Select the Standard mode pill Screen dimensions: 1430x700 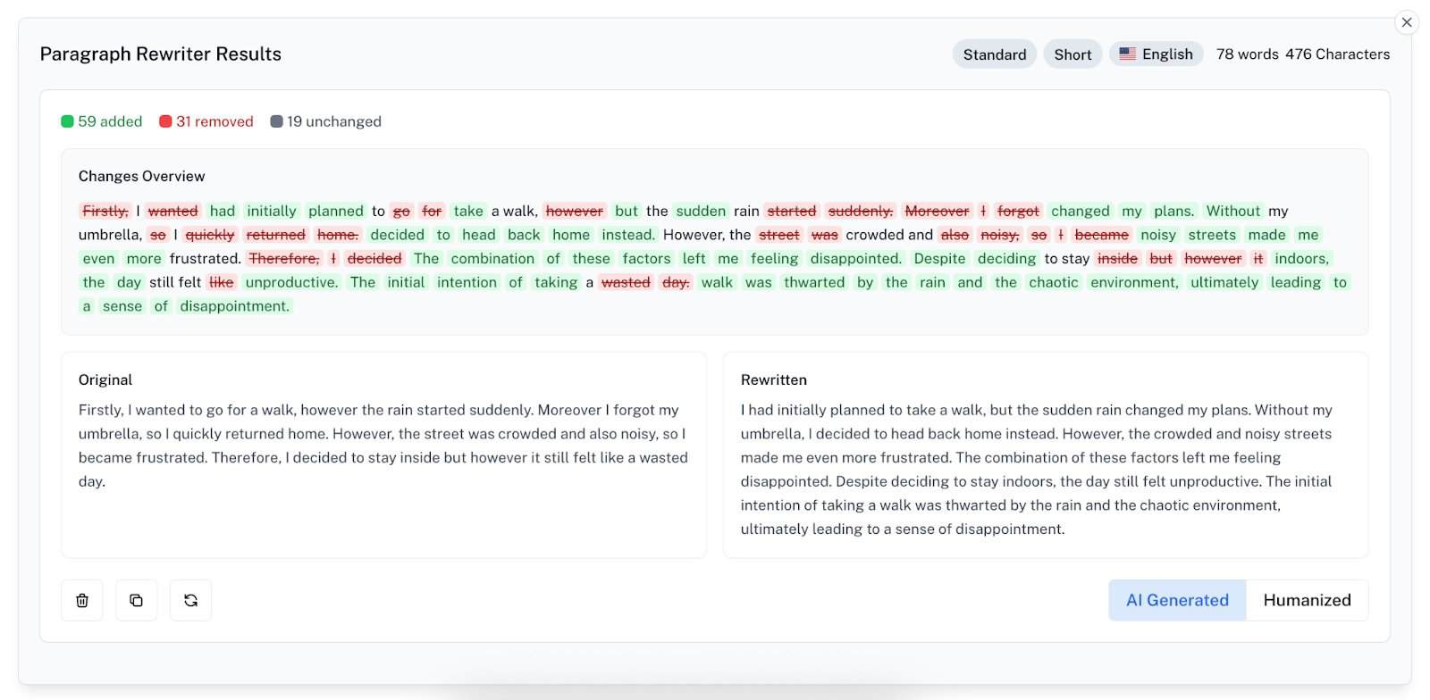pyautogui.click(x=995, y=54)
